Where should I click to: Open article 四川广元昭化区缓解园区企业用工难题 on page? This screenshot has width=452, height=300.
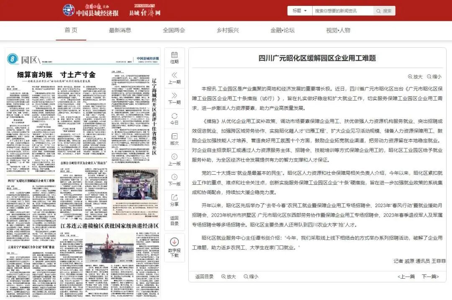tap(31, 181)
